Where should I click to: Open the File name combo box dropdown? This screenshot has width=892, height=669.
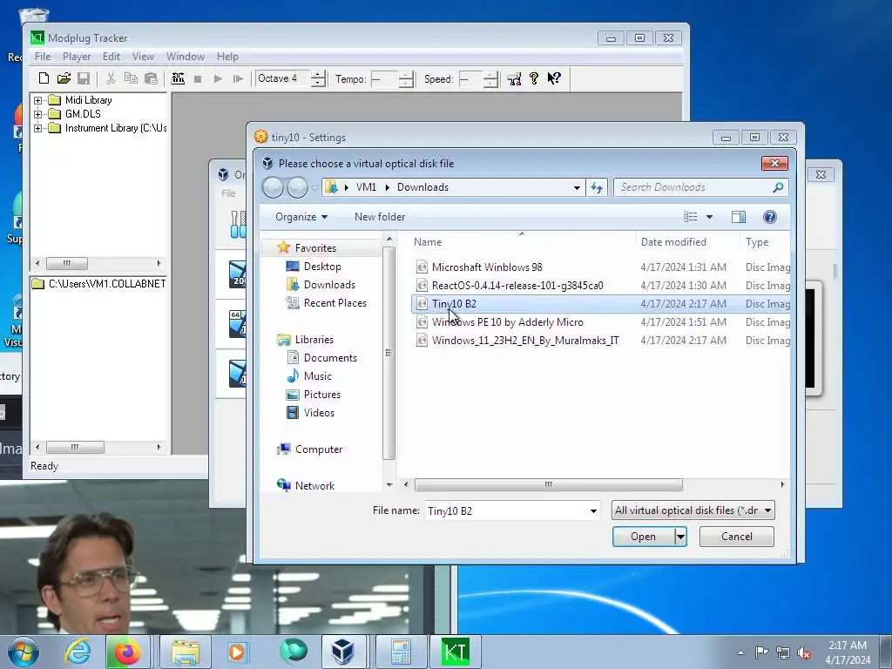(593, 510)
